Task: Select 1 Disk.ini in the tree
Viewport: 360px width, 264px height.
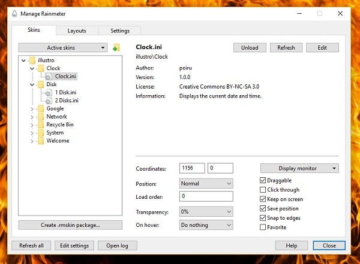Action: [x=65, y=92]
